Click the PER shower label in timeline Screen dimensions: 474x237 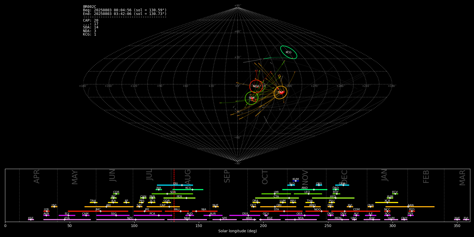[179, 197]
